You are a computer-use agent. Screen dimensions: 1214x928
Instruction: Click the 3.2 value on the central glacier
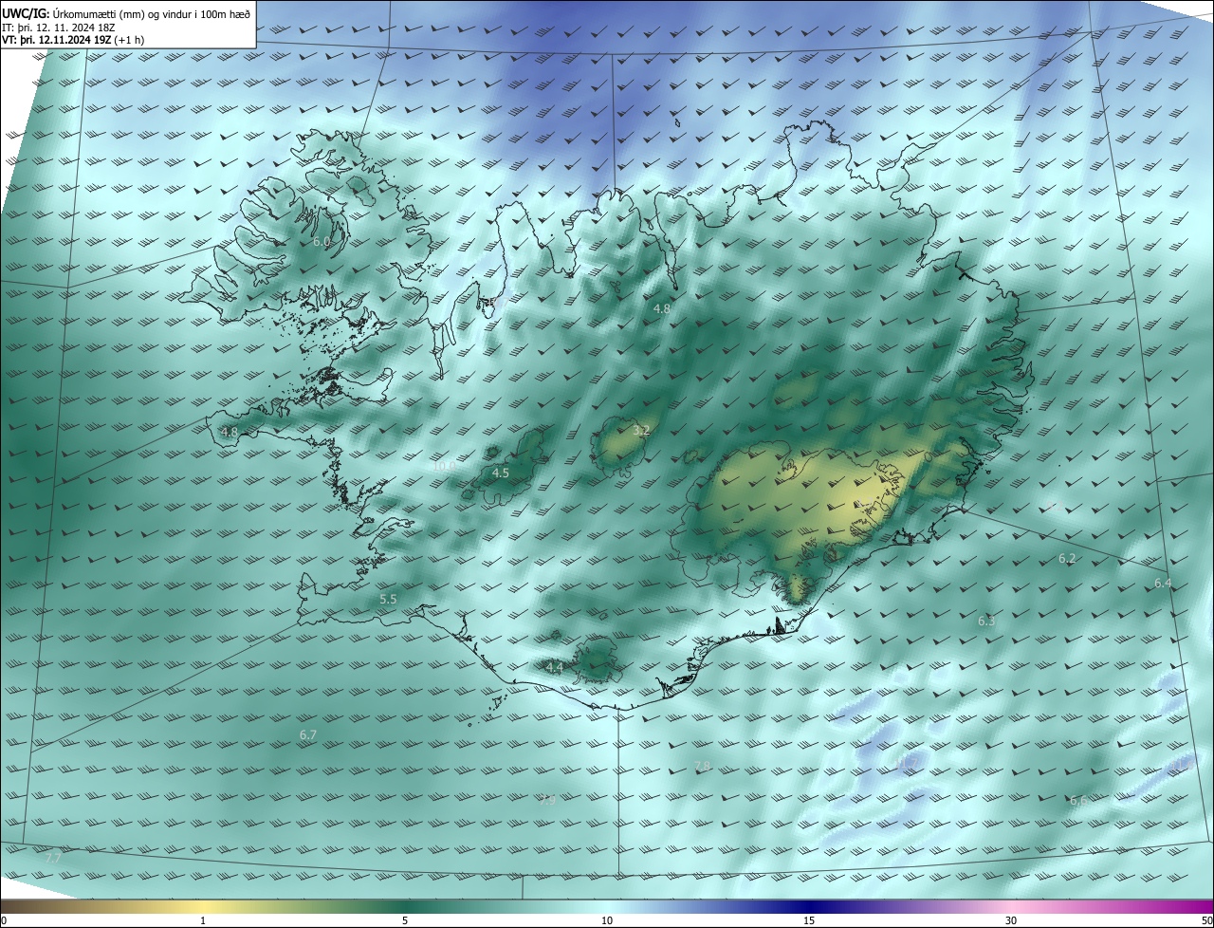pyautogui.click(x=641, y=431)
